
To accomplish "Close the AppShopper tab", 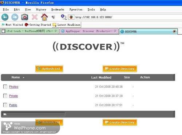I will coord(115,31).
